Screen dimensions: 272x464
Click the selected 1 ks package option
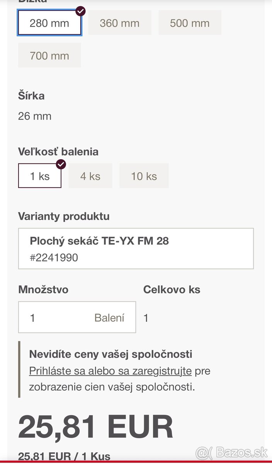40,176
